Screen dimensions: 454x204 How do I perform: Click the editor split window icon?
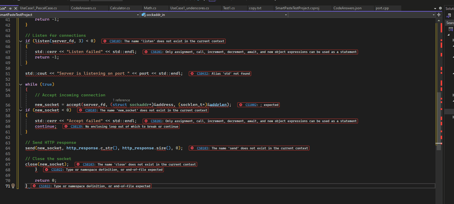pos(439,15)
